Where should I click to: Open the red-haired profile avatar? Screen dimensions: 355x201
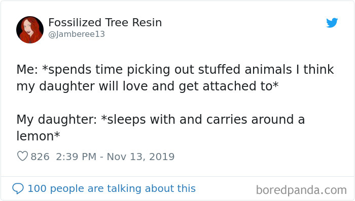click(x=30, y=29)
